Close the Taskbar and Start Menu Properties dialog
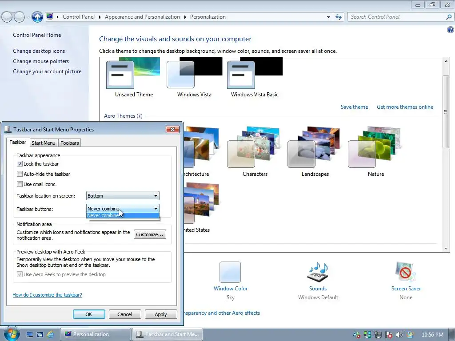The width and height of the screenshot is (455, 341). [x=172, y=129]
